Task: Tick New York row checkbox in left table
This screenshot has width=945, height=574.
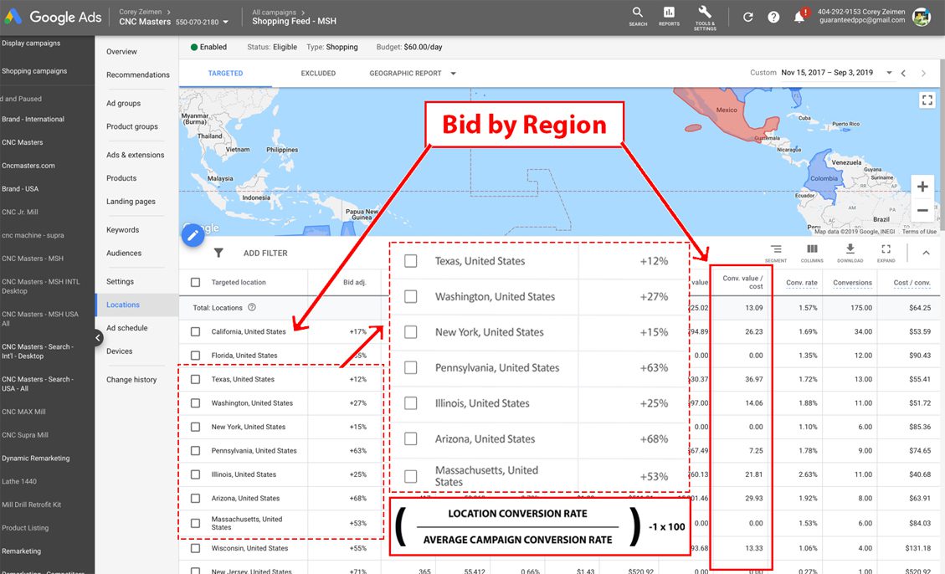Action: click(195, 427)
